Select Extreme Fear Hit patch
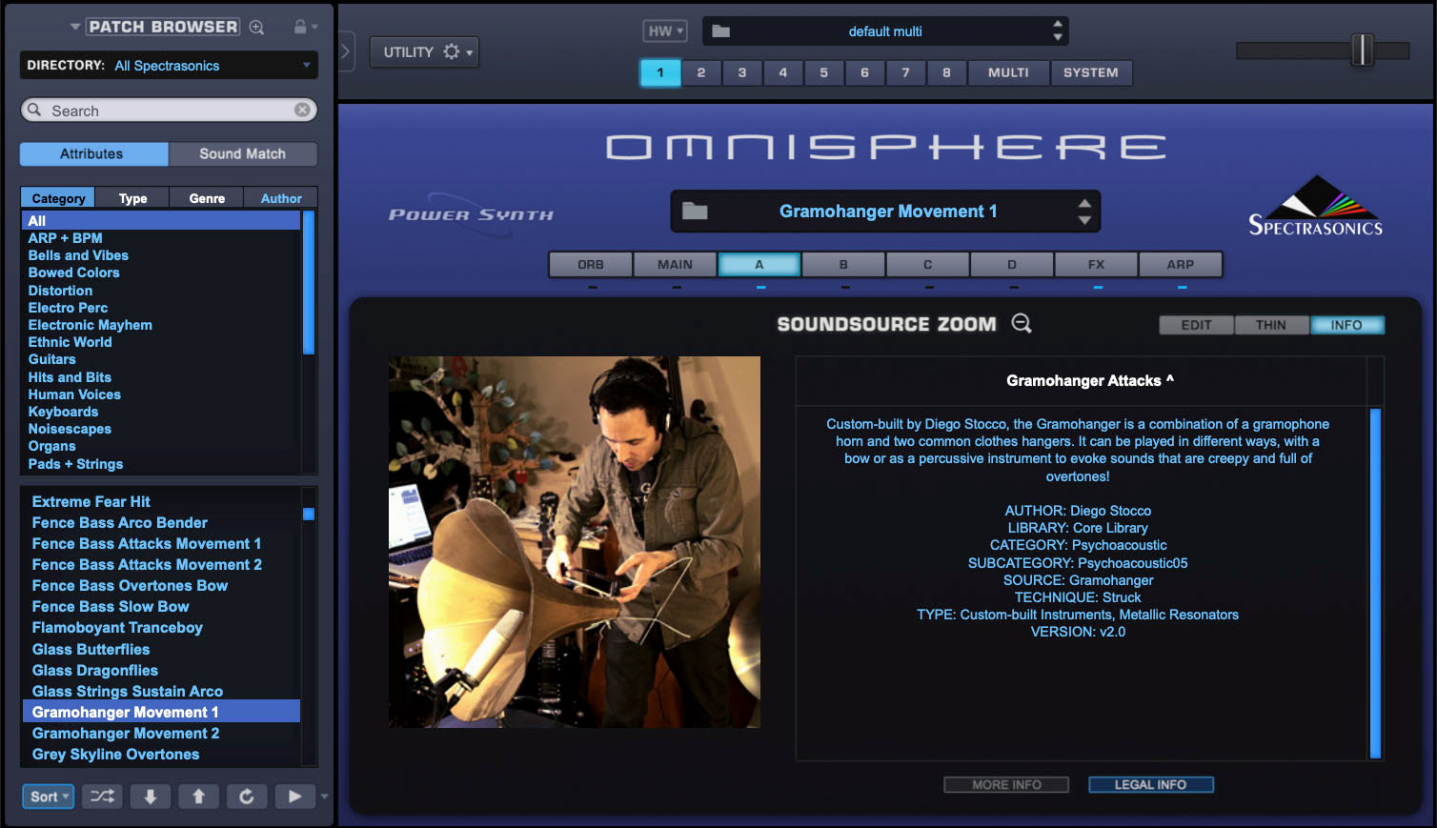Screen dimensions: 1437x828 91,501
